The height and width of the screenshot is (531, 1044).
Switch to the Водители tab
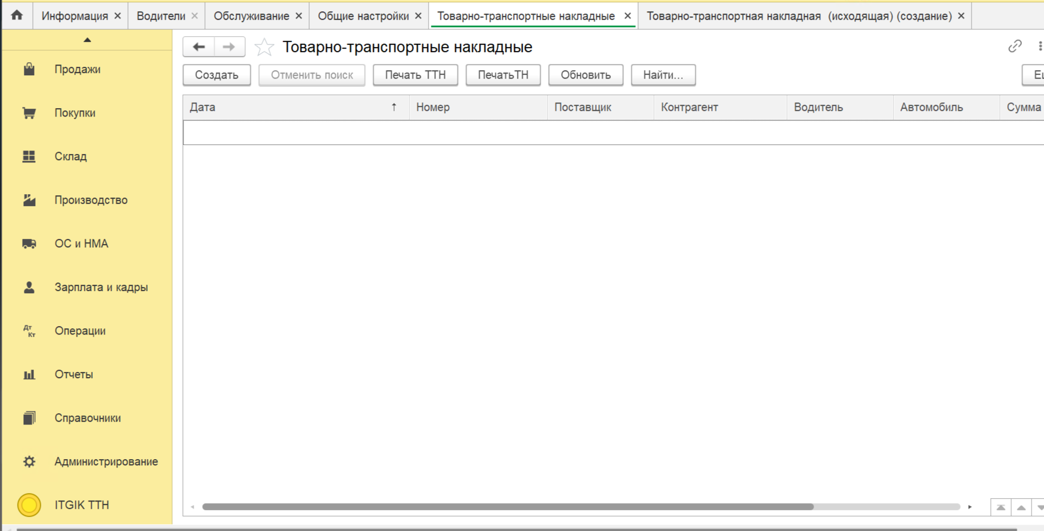(161, 16)
